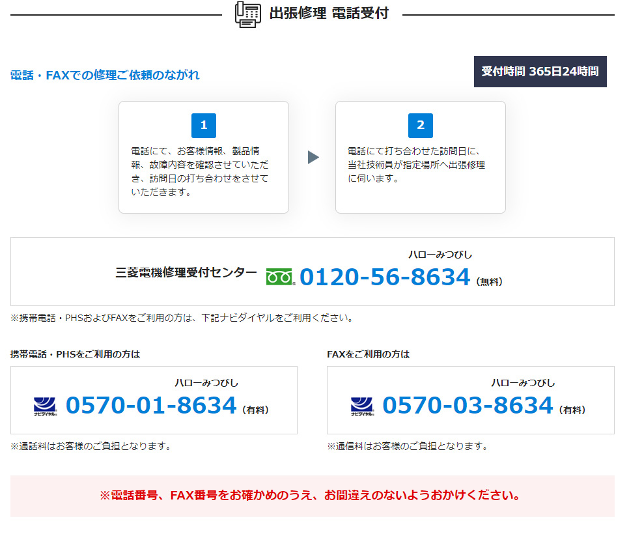Call the mobile number 0570-01-8634
The height and width of the screenshot is (534, 629).
(151, 405)
